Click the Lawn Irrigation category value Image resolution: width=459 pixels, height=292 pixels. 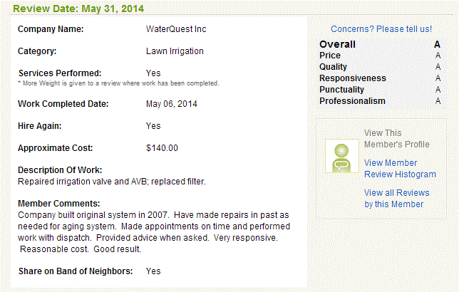tap(175, 51)
